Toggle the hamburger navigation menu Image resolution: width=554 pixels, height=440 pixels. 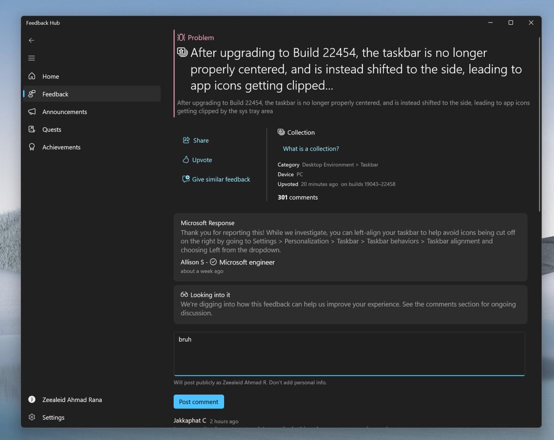point(31,58)
